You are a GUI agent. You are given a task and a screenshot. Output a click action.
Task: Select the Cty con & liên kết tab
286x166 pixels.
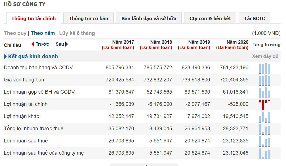click(x=210, y=18)
